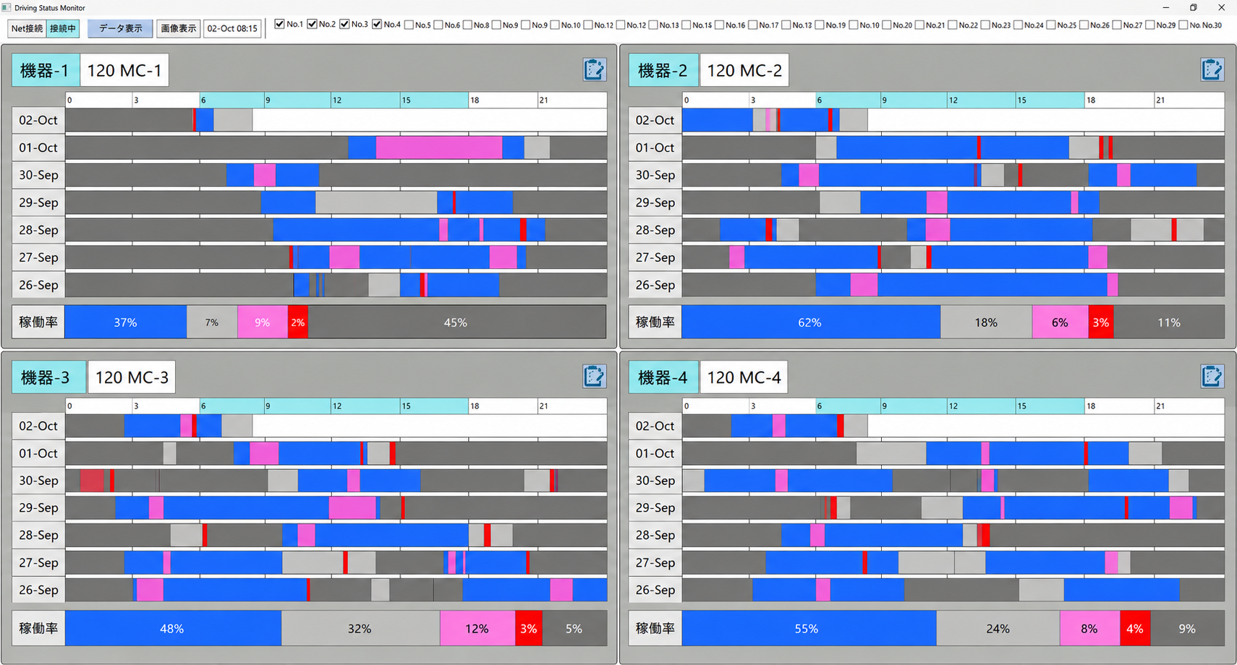Click the Driving Status Monitor app icon

tap(7, 7)
